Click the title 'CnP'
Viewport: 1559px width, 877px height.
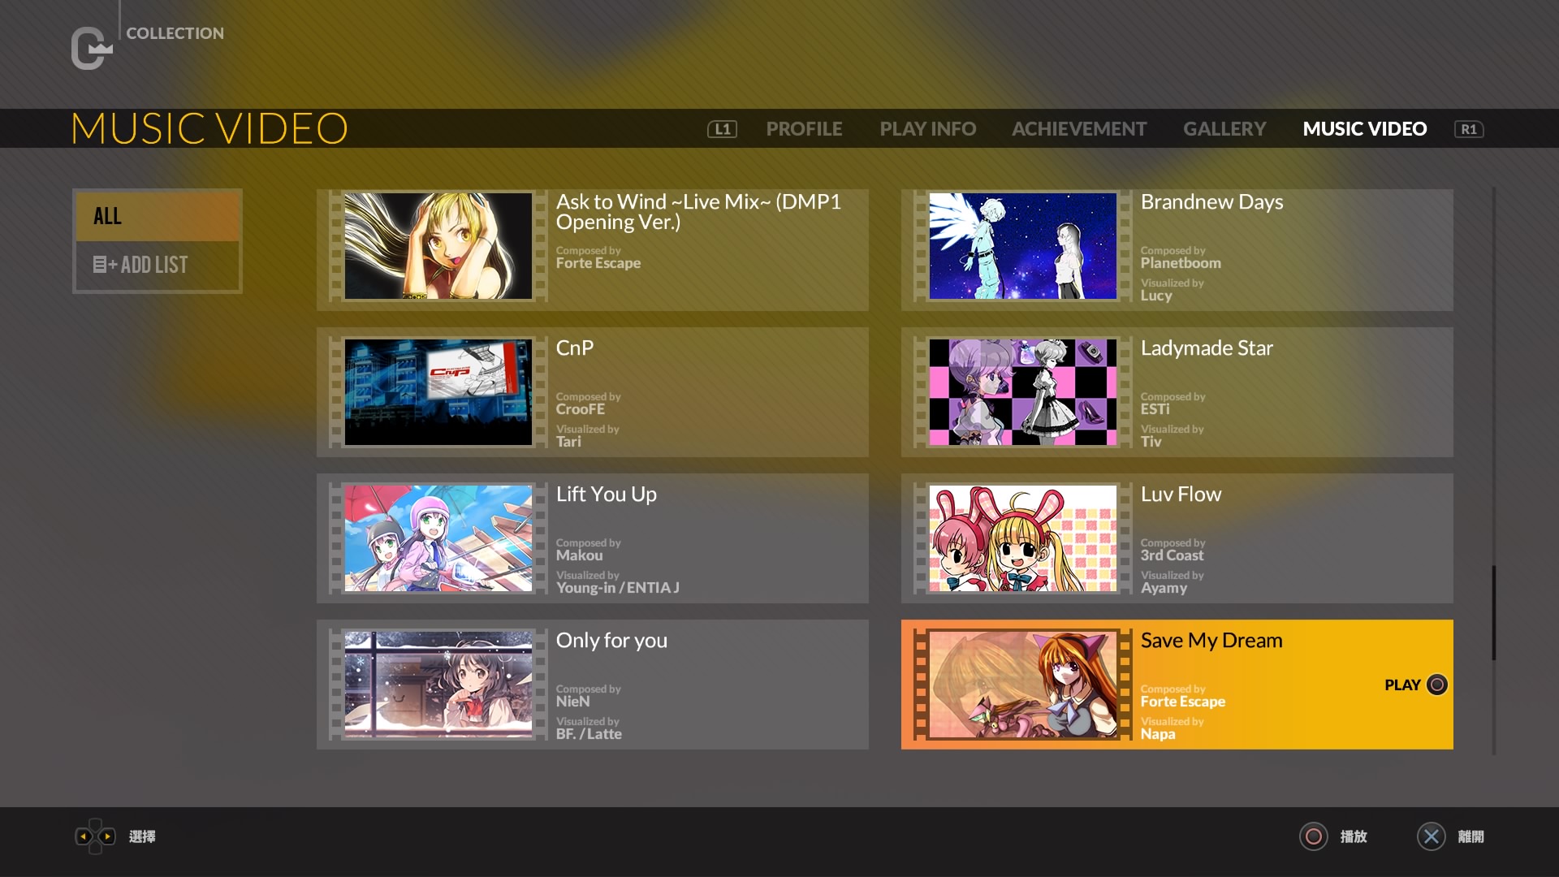(x=575, y=348)
